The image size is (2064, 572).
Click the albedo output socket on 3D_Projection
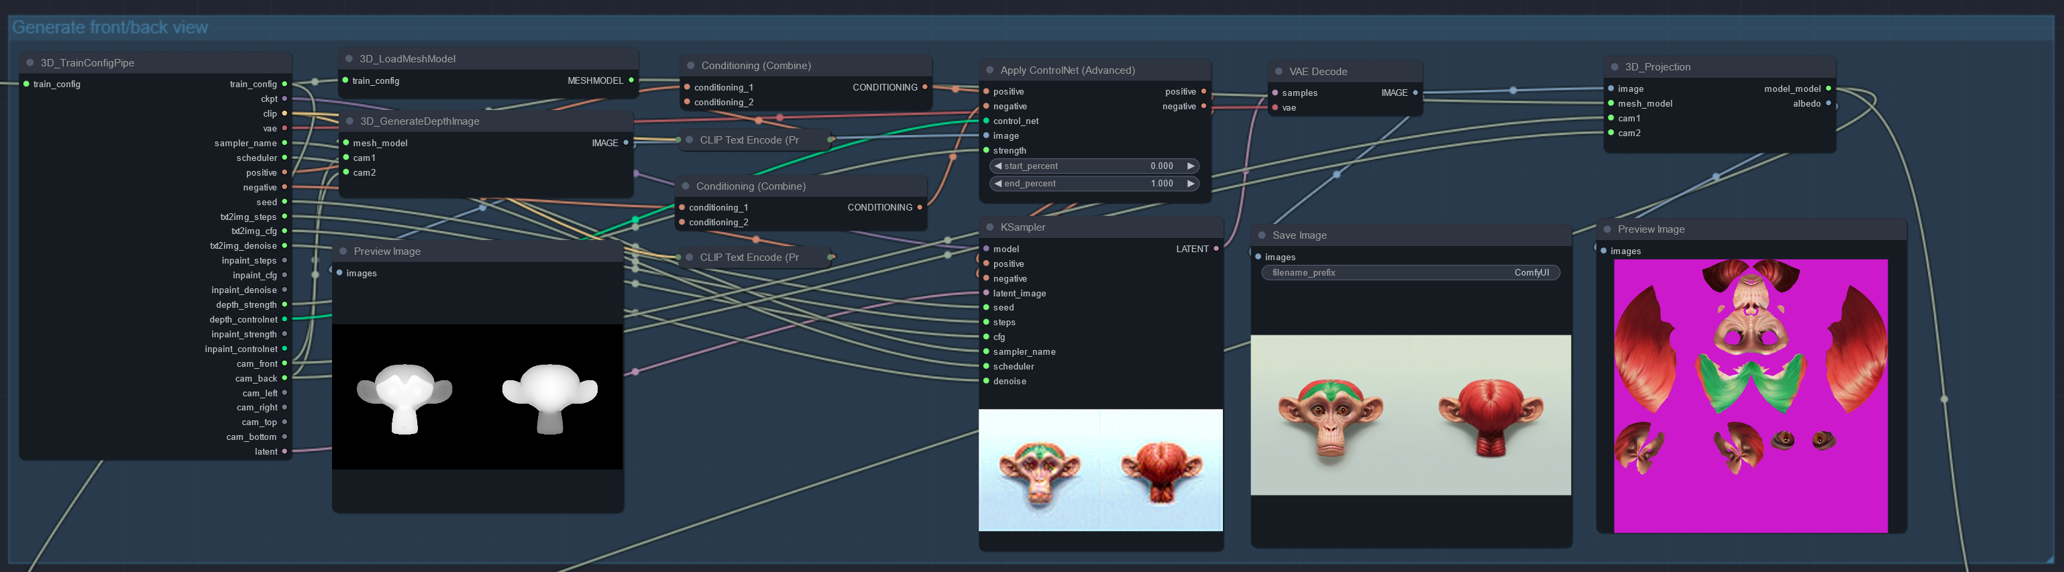pos(1828,103)
